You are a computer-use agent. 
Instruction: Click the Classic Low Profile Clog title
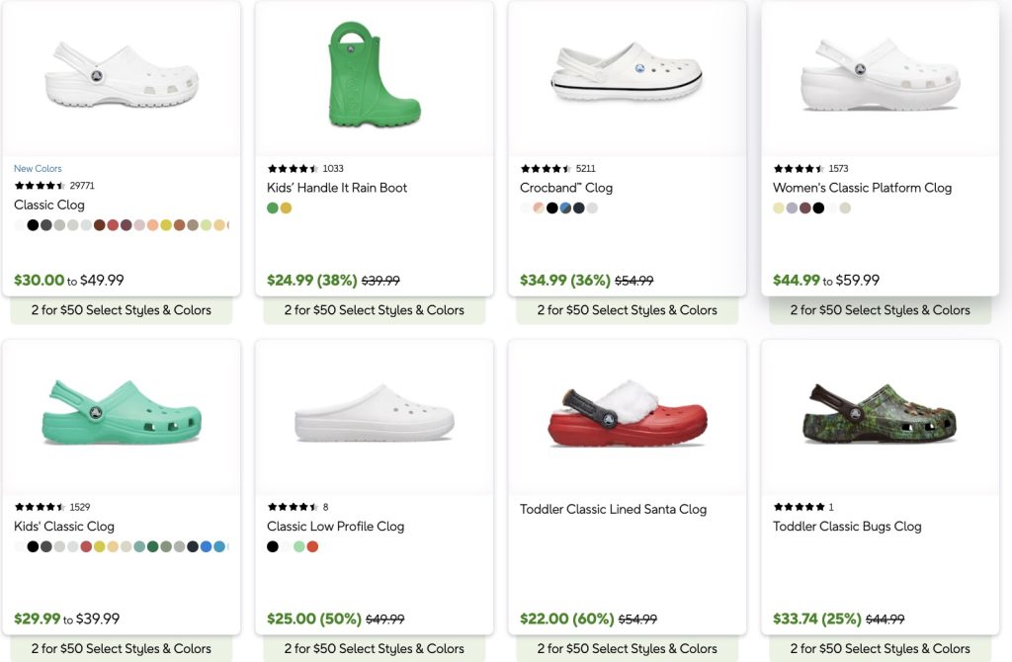tap(335, 527)
